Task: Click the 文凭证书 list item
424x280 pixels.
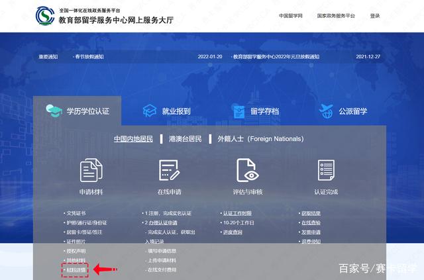Action: (76, 213)
